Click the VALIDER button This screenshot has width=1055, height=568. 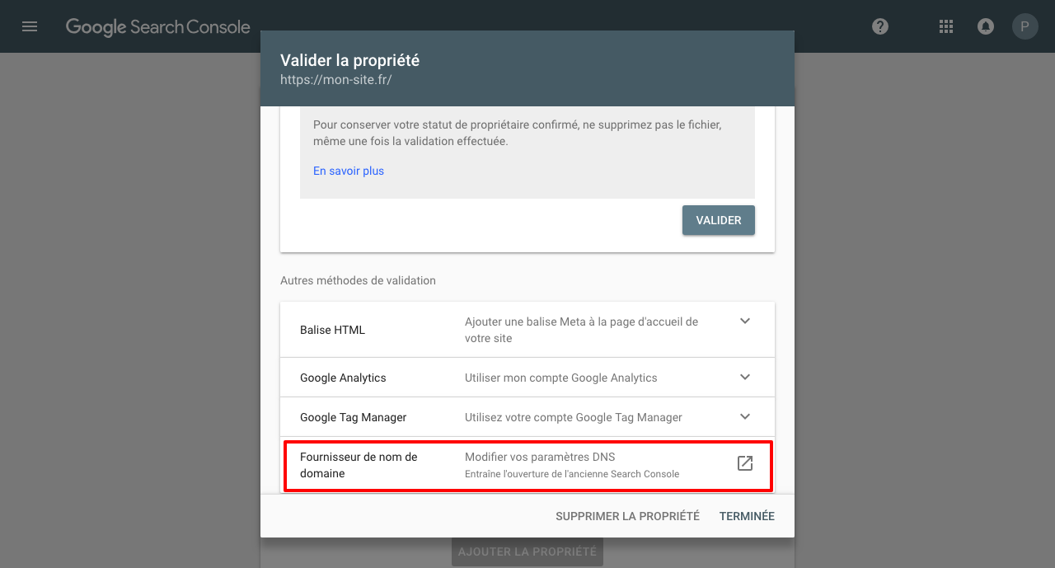pos(719,220)
